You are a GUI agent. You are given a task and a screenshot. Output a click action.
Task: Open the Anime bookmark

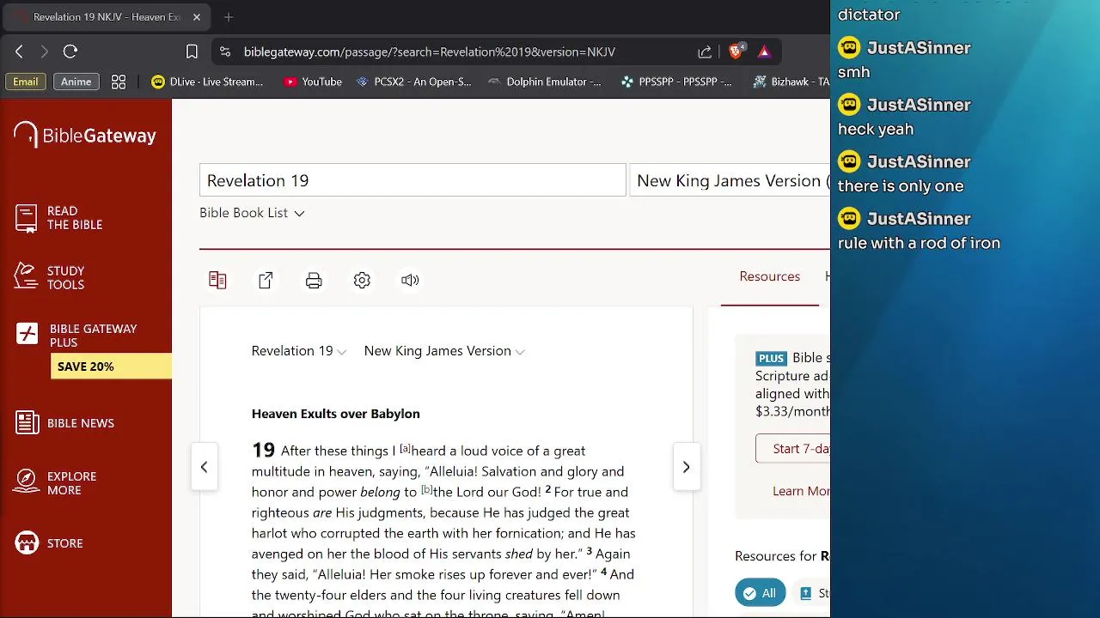76,82
